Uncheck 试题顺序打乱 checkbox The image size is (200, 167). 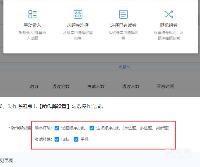pyautogui.click(x=57, y=128)
